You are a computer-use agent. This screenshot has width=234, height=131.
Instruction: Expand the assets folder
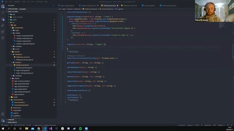click(x=15, y=97)
